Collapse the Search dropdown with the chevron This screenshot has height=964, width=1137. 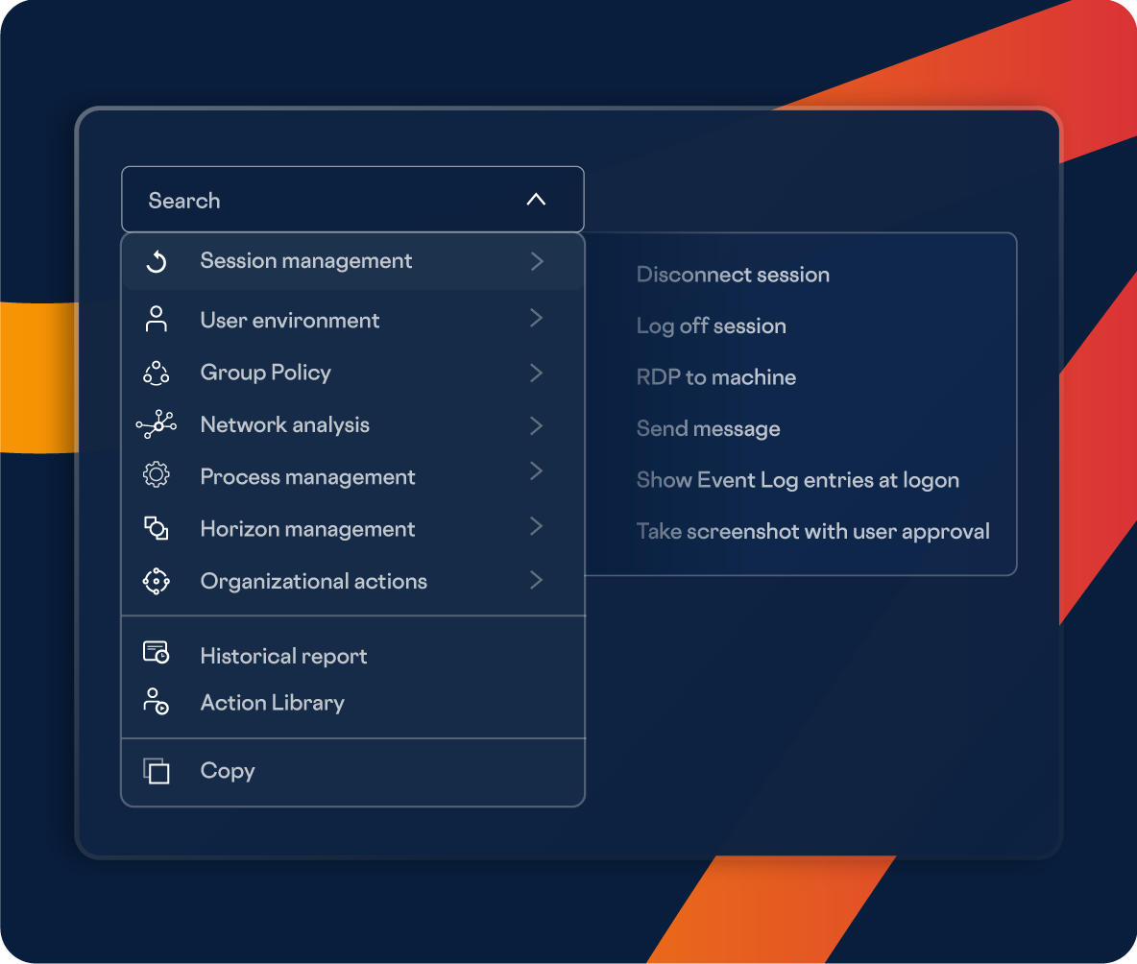536,200
